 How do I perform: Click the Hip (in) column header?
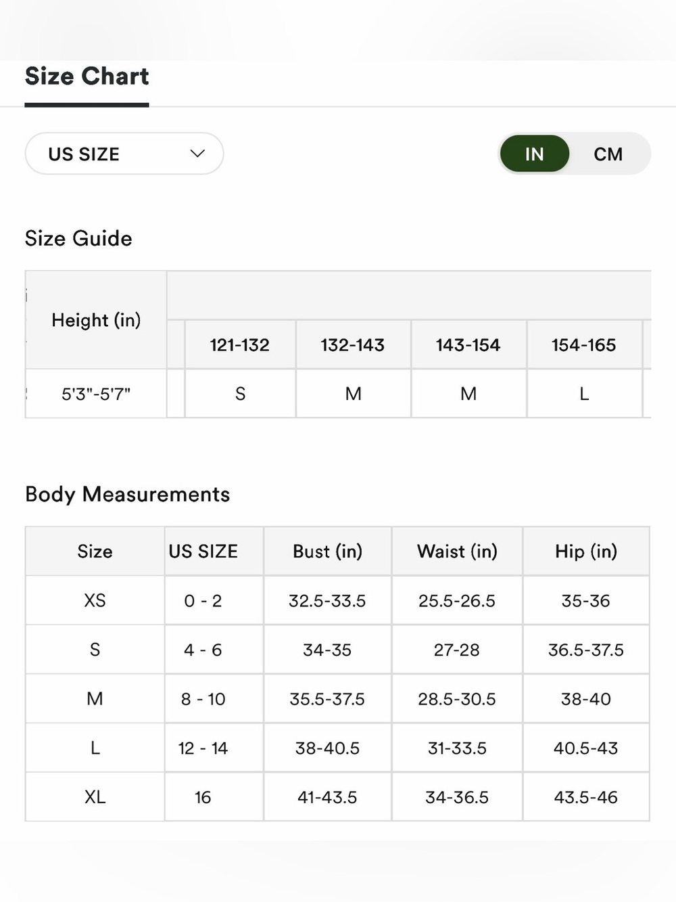click(586, 551)
